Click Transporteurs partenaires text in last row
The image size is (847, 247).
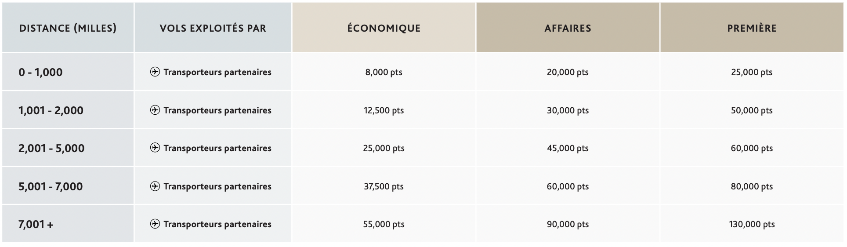(x=217, y=224)
